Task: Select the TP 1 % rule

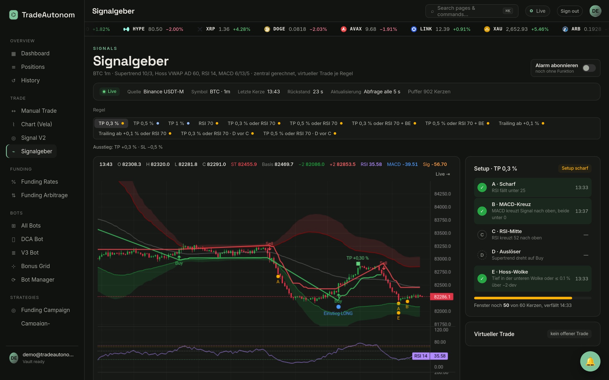Action: tap(179, 123)
